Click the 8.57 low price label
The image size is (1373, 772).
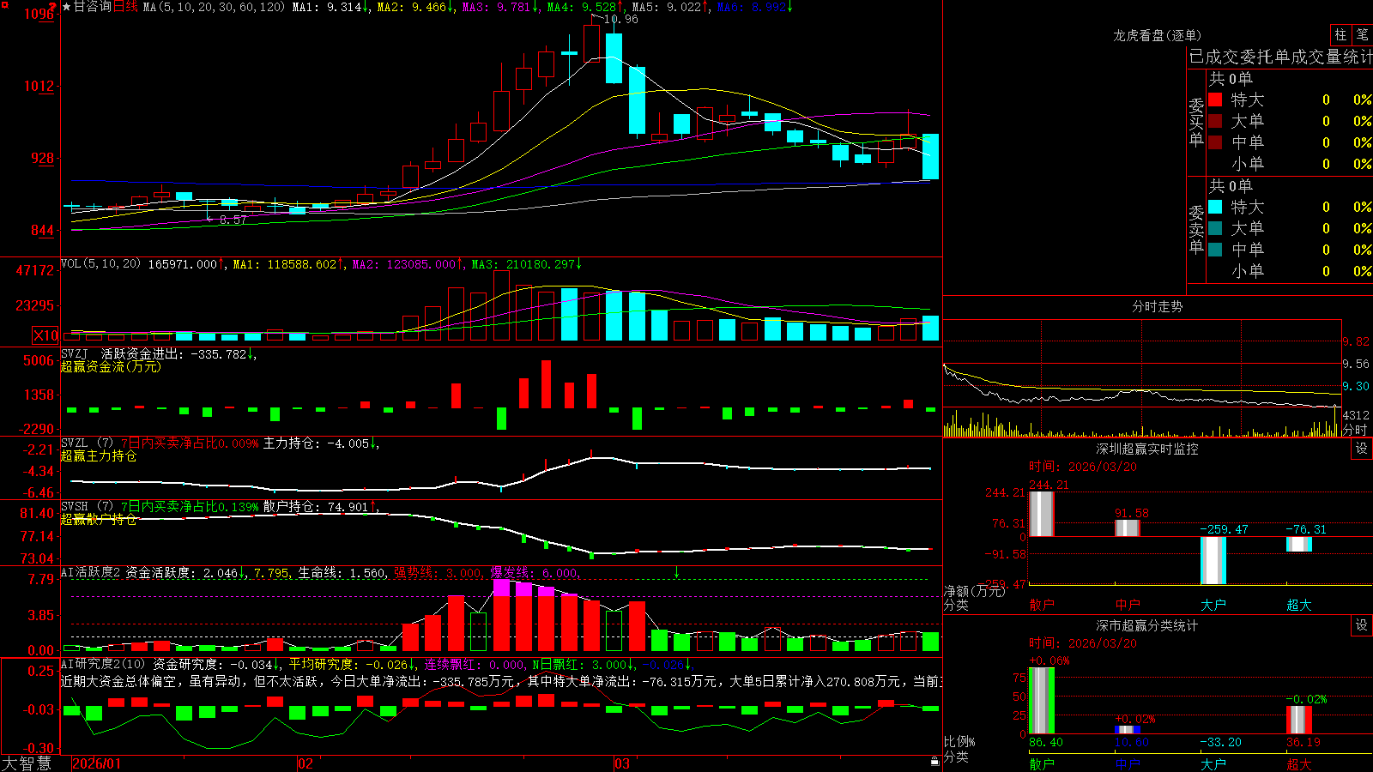[x=233, y=220]
